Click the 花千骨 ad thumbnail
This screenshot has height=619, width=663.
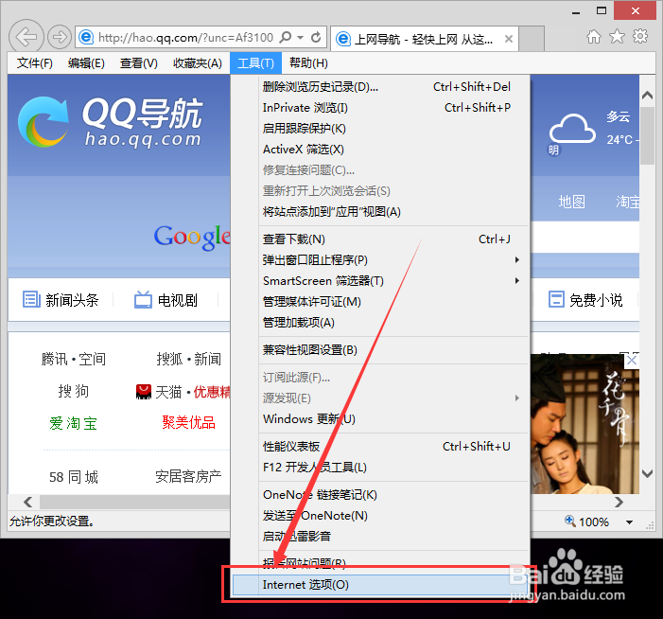(x=585, y=424)
